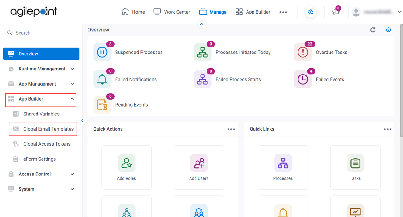Click the Overdue Tasks count badge 22
403x217 pixels.
[x=310, y=44]
